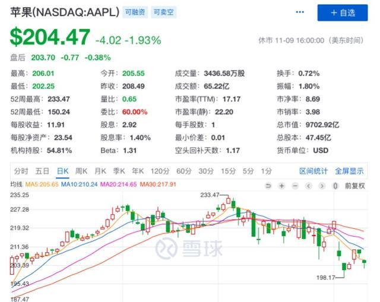Click the 233.47 high marker on chart
The image size is (380, 302).
pyautogui.click(x=210, y=195)
